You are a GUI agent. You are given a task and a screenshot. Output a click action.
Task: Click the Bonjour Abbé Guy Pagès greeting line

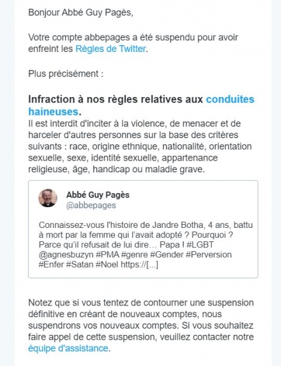81,13
